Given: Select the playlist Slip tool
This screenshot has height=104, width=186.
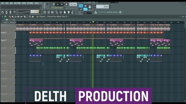Looking at the screenshot, I should pos(21,17).
